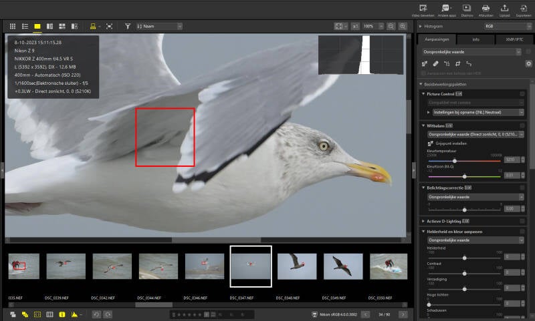Open the Belichtingscorrectie Oorspronkelijke waarde dropdown
The width and height of the screenshot is (535, 321).
[x=475, y=197]
